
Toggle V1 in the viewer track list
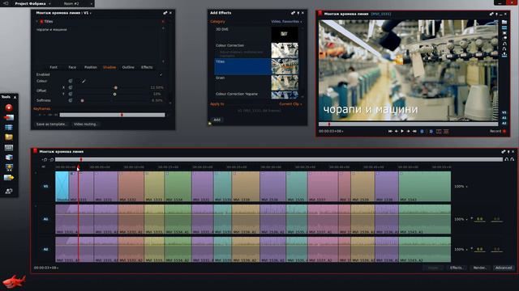504,112
